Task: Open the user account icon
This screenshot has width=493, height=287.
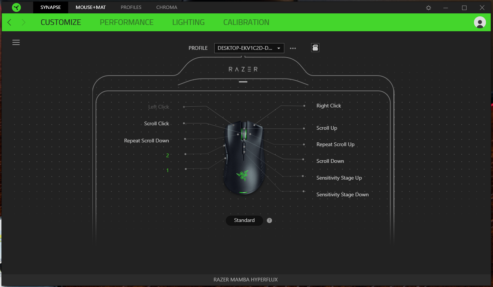Action: pos(480,22)
